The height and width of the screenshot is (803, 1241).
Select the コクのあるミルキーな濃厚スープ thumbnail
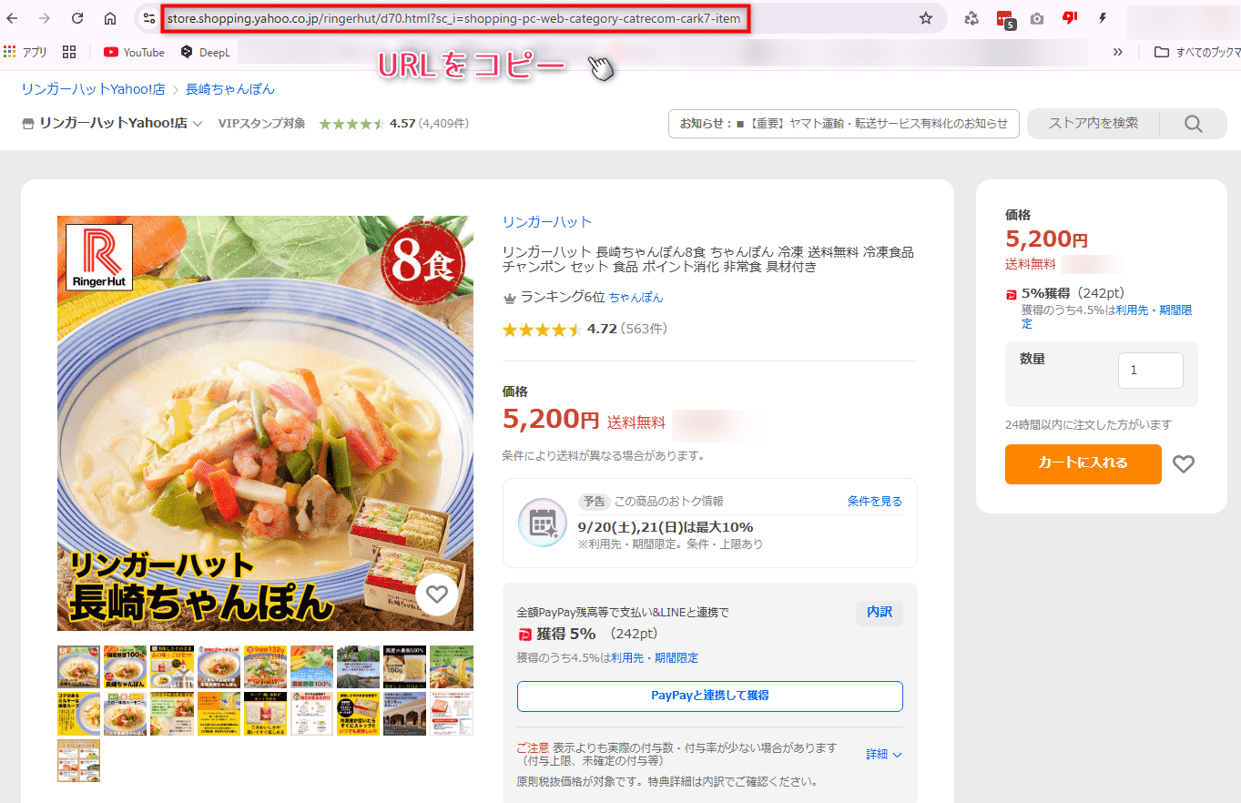click(78, 714)
